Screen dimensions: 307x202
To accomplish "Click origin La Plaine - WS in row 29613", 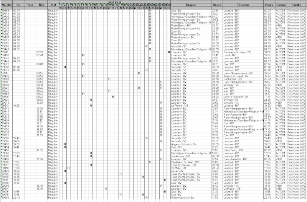I will pos(180,106).
